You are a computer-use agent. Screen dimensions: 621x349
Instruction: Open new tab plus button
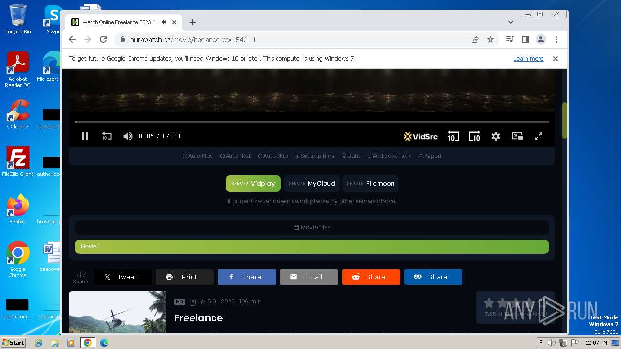click(x=193, y=22)
